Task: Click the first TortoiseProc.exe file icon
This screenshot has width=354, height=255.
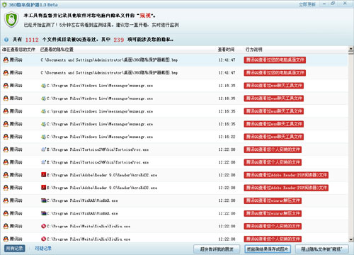Action: 43,149
